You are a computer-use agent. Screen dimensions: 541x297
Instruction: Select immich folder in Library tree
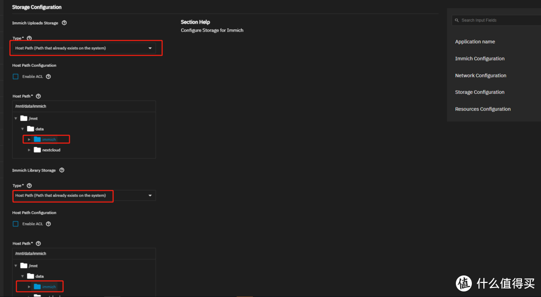pyautogui.click(x=45, y=286)
